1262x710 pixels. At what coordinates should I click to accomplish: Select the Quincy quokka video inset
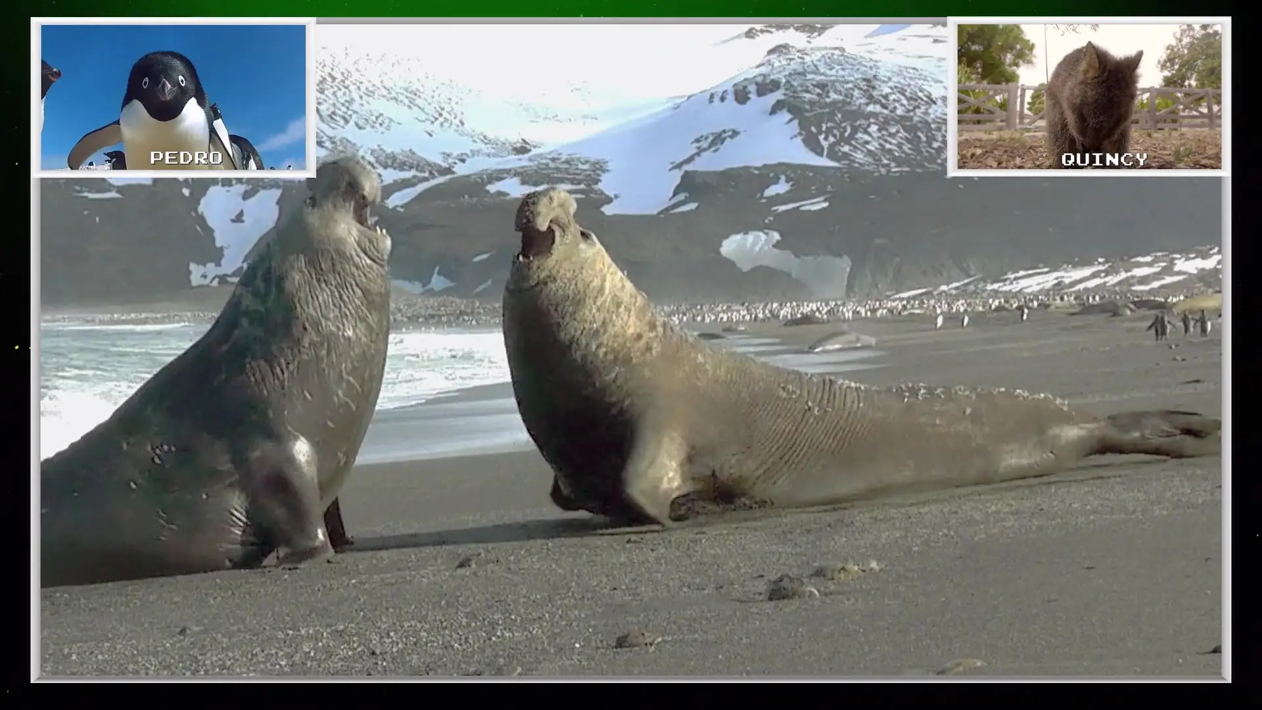point(1089,97)
